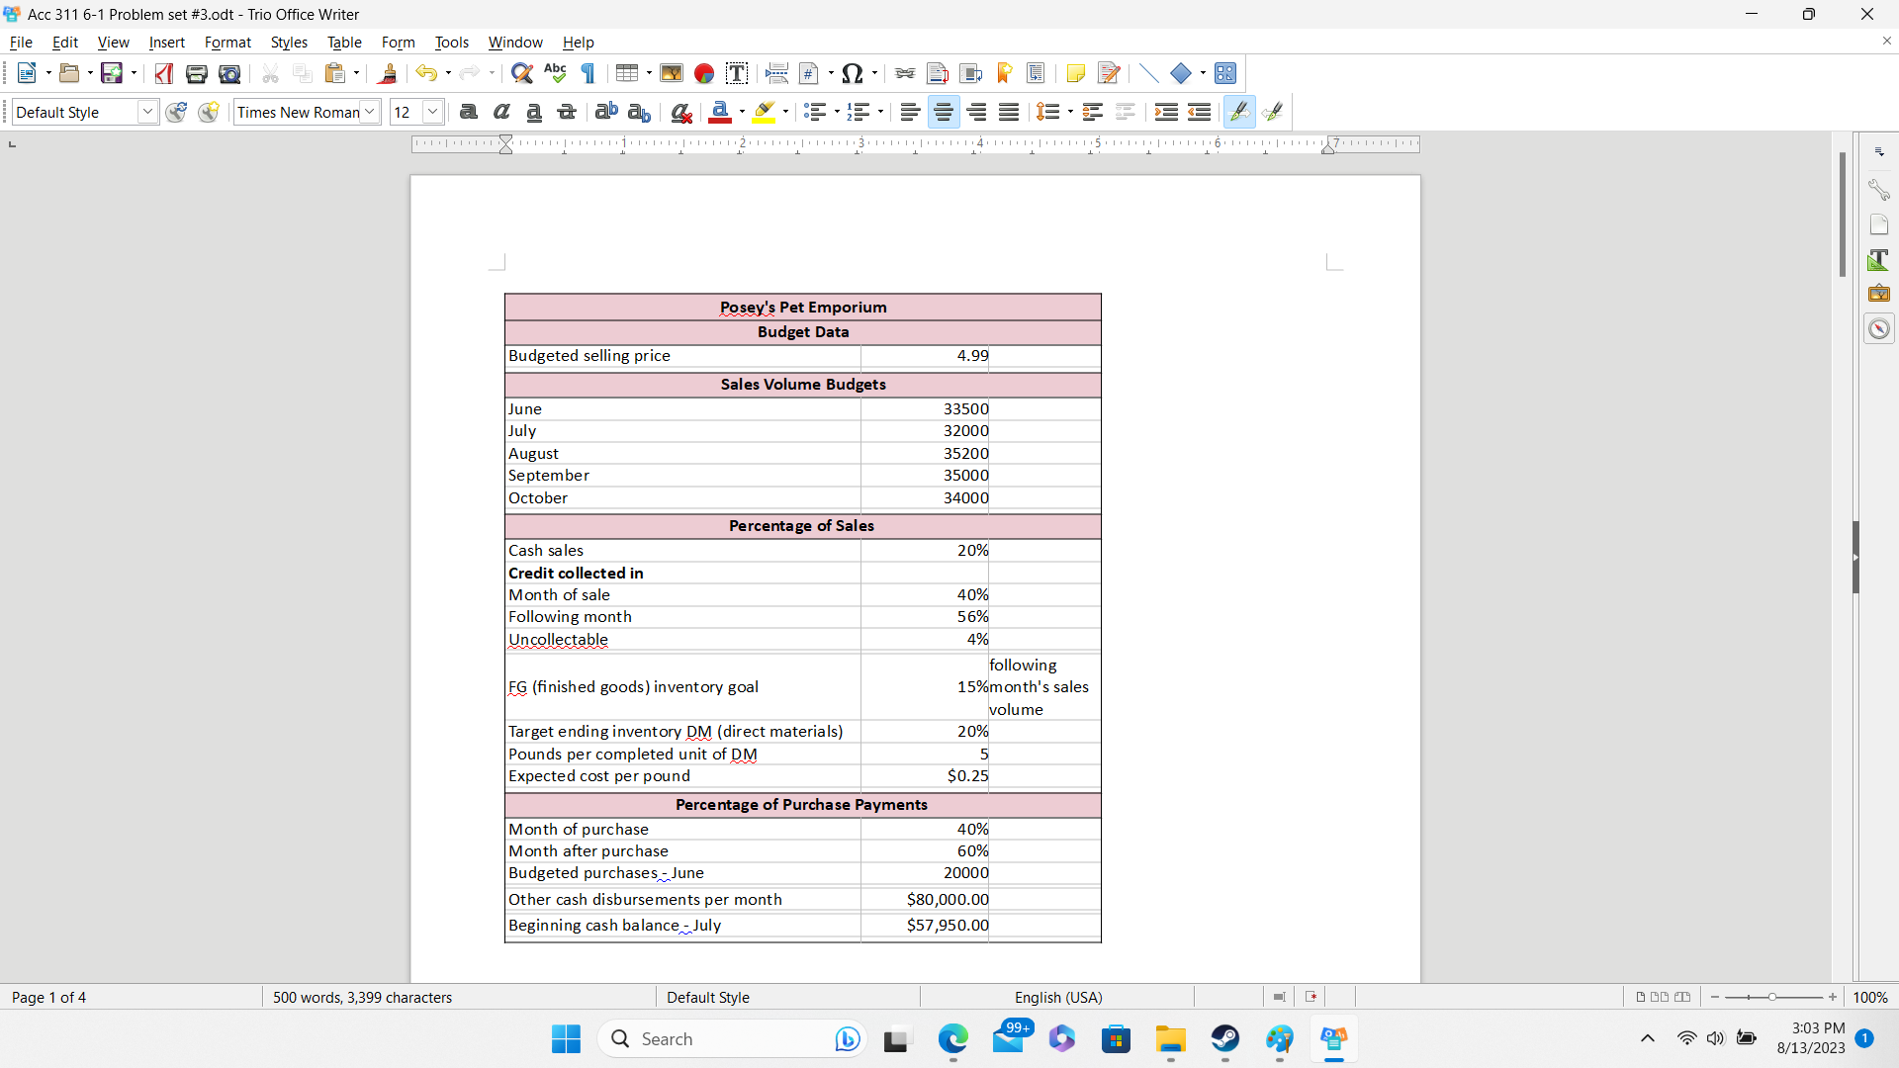Open font size dropdown

tap(432, 112)
